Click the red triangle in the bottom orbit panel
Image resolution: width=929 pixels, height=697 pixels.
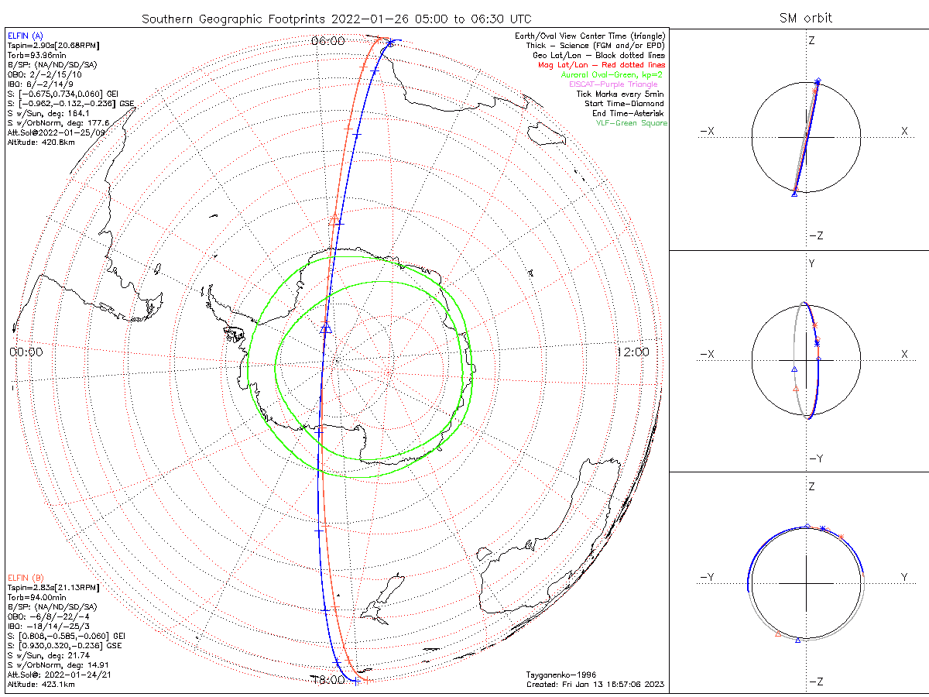pos(777,634)
